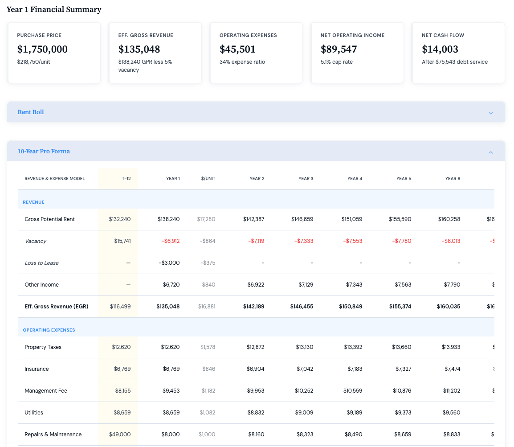The height and width of the screenshot is (447, 514).
Task: Select the Management Fee row label
Action: point(46,391)
